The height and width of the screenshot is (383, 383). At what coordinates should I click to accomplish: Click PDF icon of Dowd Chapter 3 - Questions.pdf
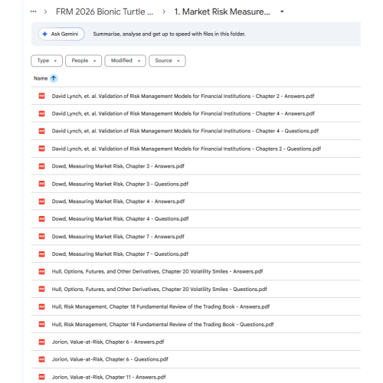tap(42, 184)
